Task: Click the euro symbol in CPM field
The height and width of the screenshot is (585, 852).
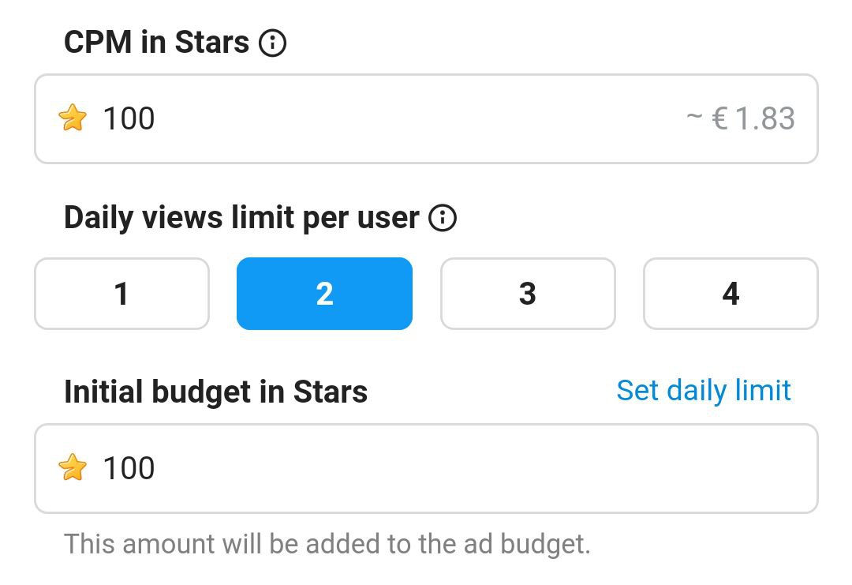Action: (x=719, y=119)
